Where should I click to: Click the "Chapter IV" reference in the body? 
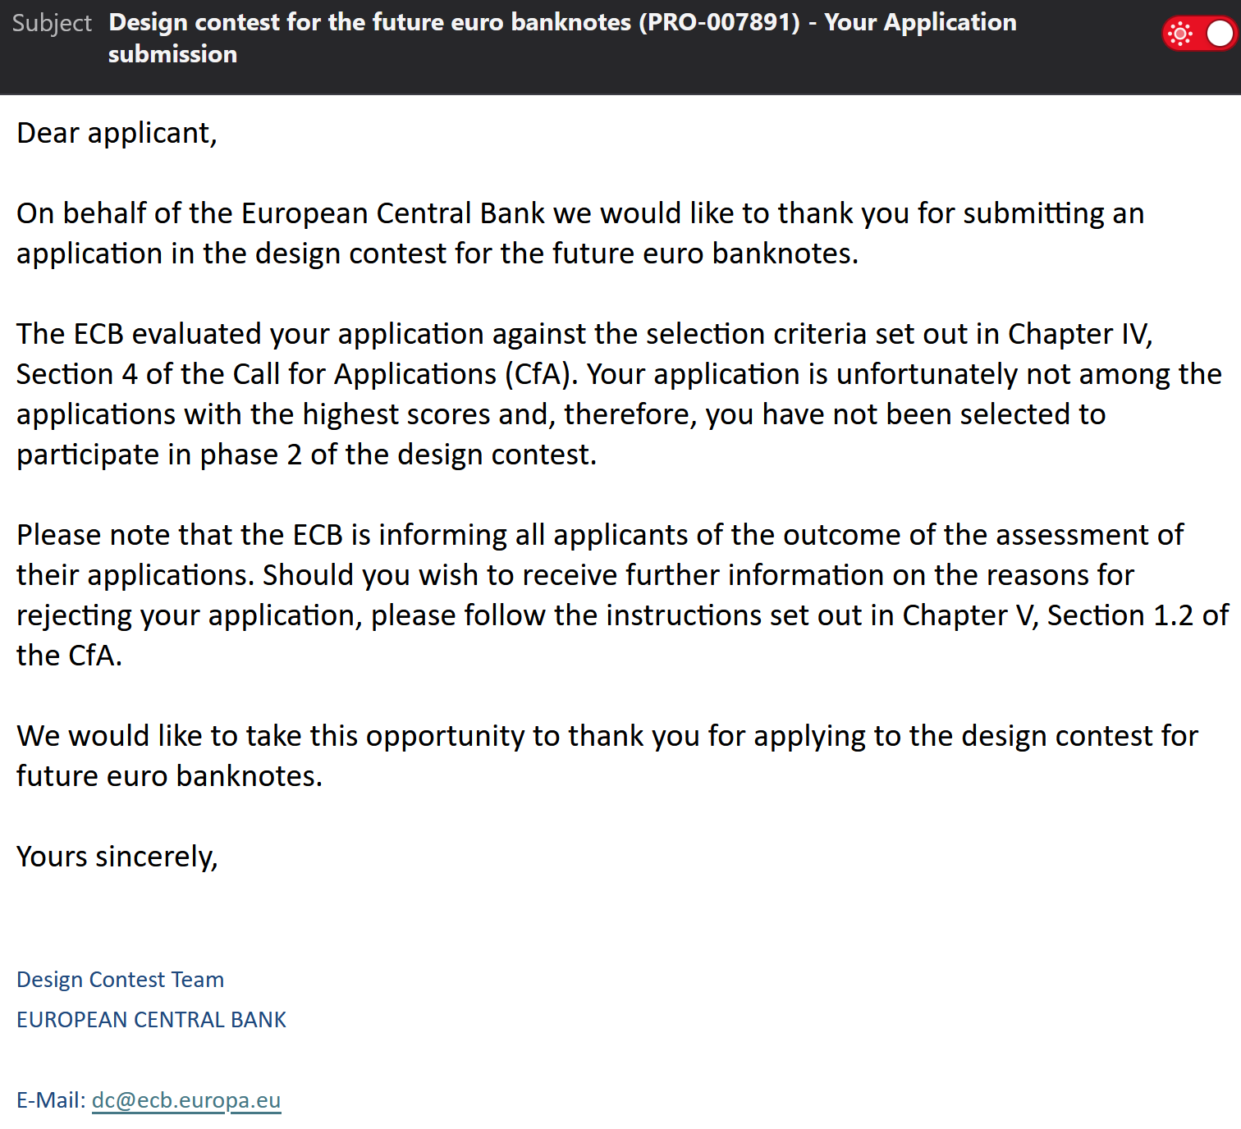[x=1078, y=334]
